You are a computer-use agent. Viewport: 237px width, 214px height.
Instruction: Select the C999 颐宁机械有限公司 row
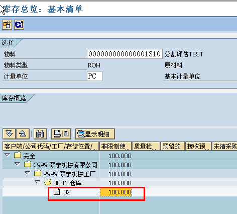(120, 165)
